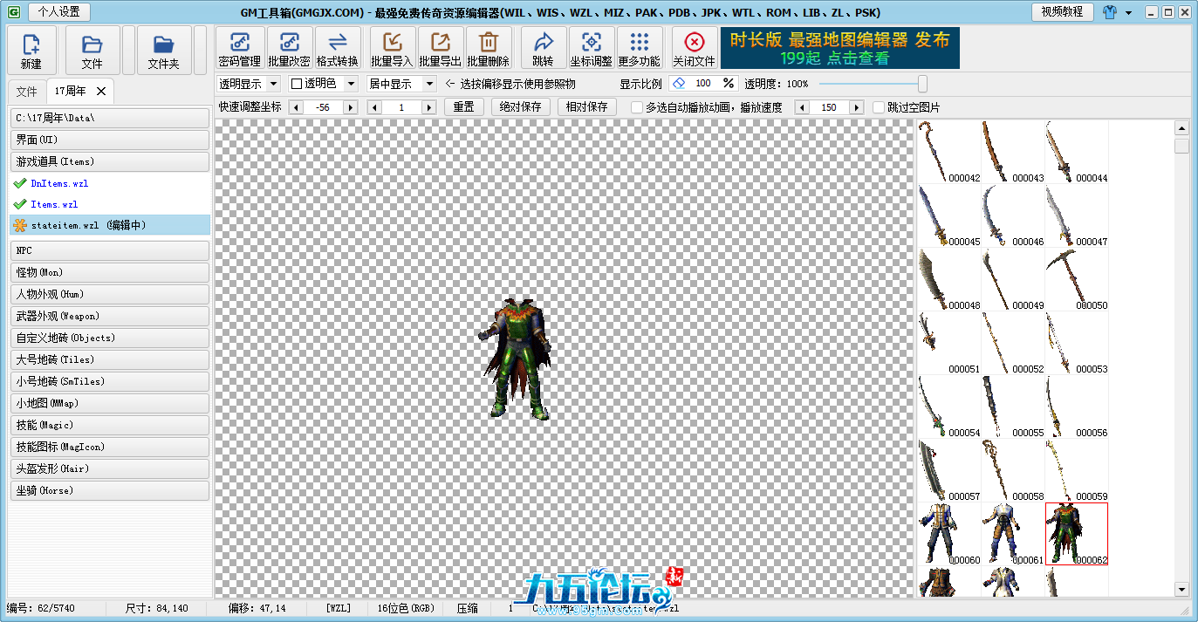This screenshot has height=622, width=1198.
Task: Open a folder with the 文件夹 button
Action: 163,51
